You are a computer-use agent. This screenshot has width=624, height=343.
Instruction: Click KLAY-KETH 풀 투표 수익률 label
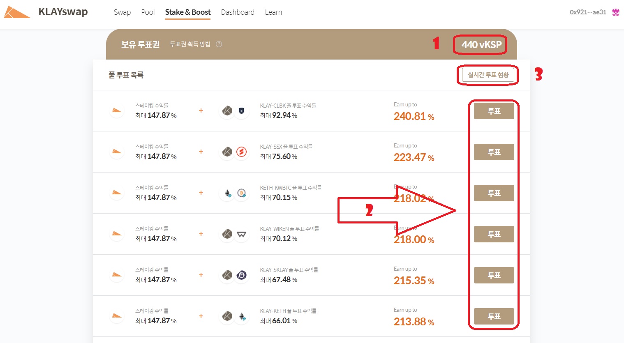(x=288, y=311)
